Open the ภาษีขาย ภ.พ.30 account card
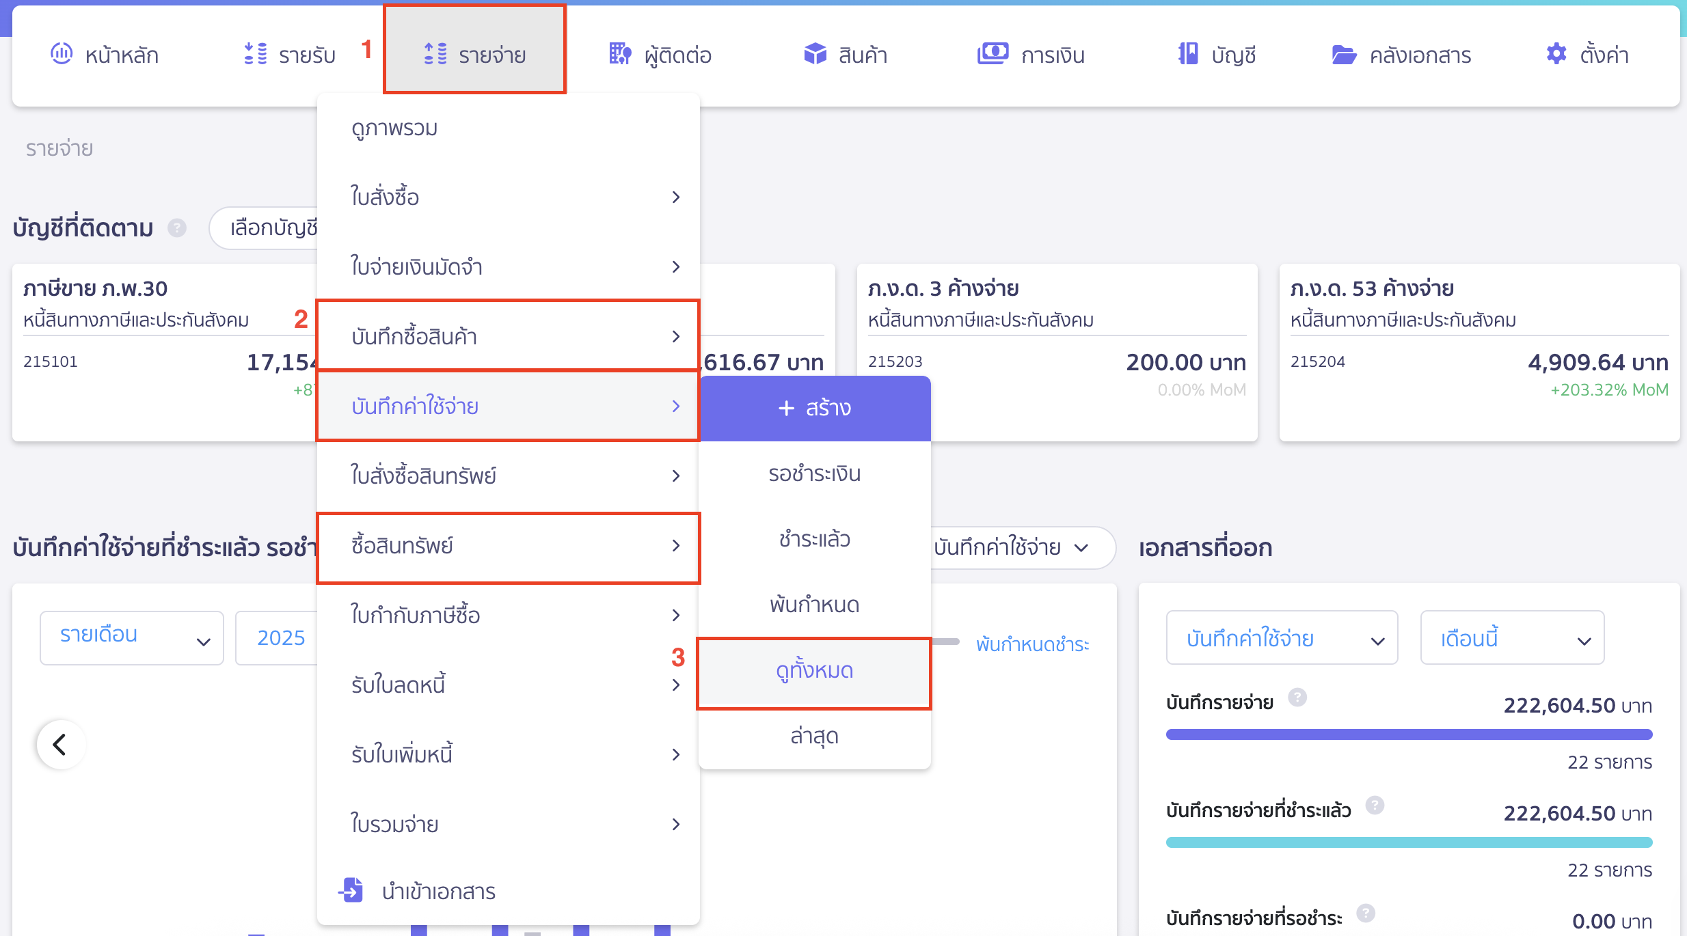The image size is (1687, 936). pos(165,353)
